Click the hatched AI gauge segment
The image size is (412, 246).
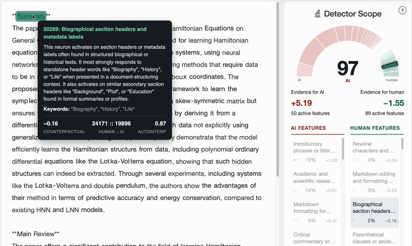305,70
